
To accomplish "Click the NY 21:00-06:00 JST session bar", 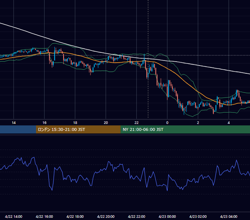I will click(185, 129).
